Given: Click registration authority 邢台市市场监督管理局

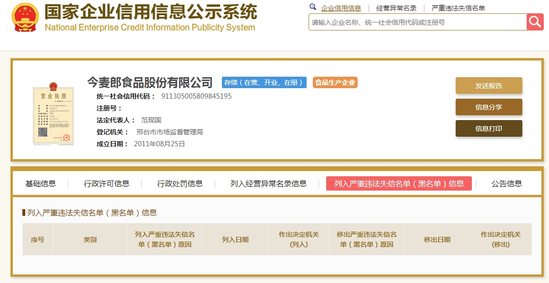Looking at the screenshot, I should [x=170, y=132].
